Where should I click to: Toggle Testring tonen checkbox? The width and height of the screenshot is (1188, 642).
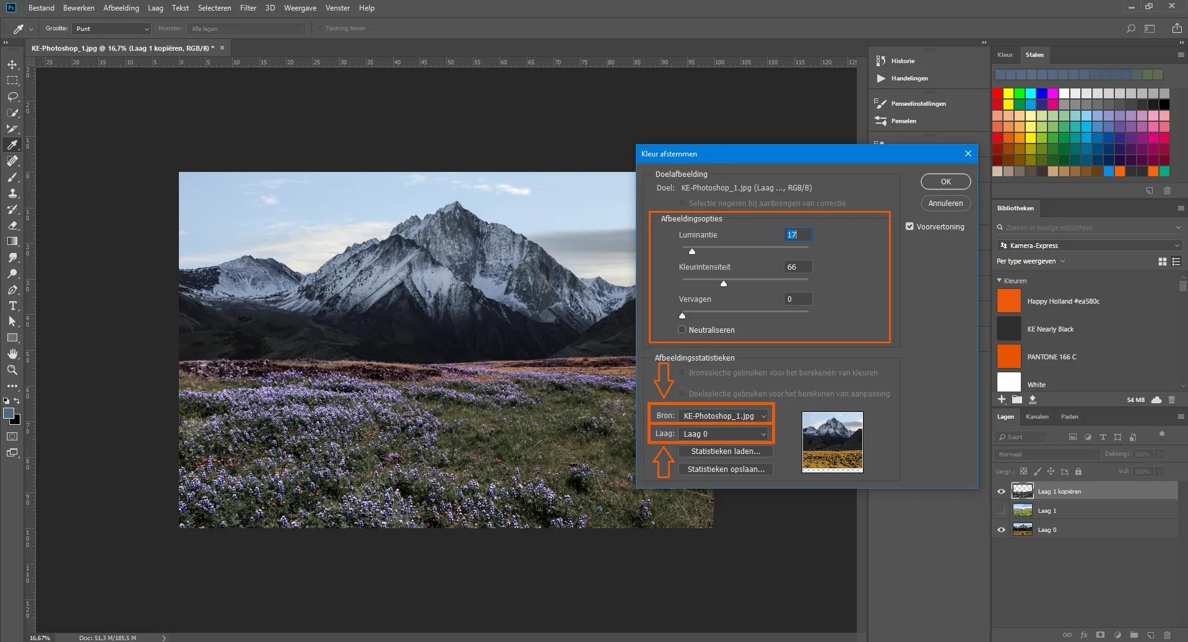point(320,28)
